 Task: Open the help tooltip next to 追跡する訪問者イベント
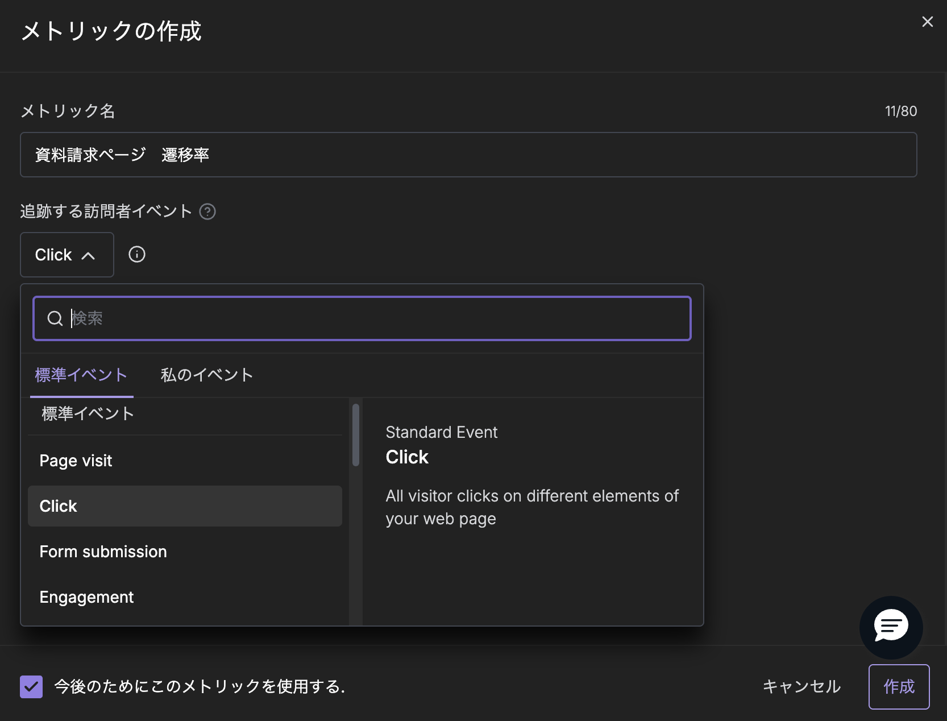pyautogui.click(x=208, y=211)
